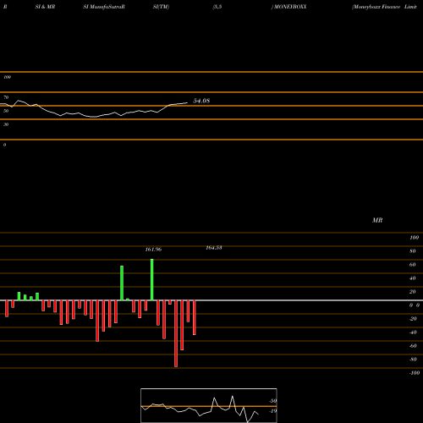Click the RSI value label 54.08

click(201, 101)
